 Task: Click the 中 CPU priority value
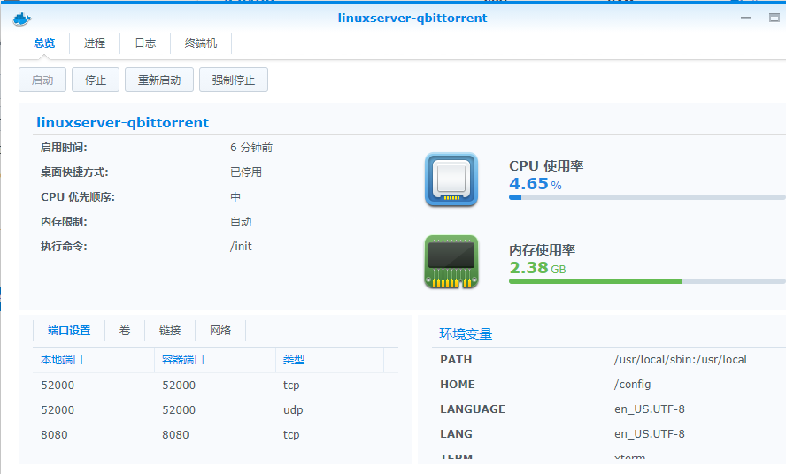pyautogui.click(x=235, y=197)
